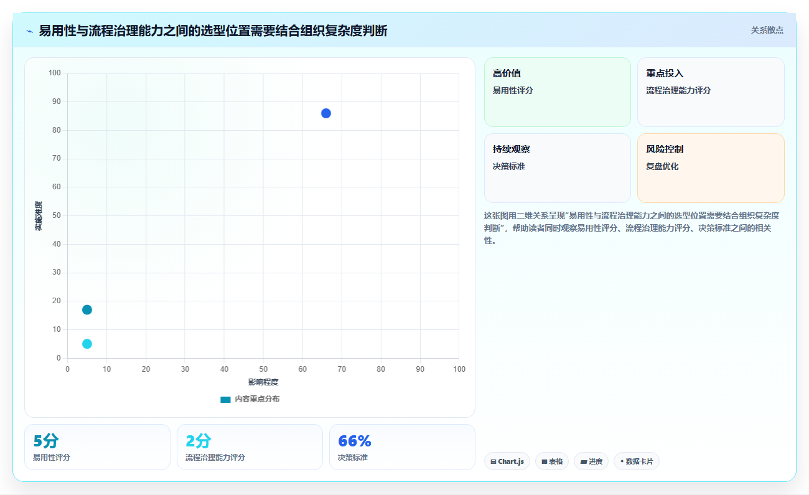The height and width of the screenshot is (495, 809).
Task: Click the x-axis title 影响程度
Action: [x=263, y=382]
